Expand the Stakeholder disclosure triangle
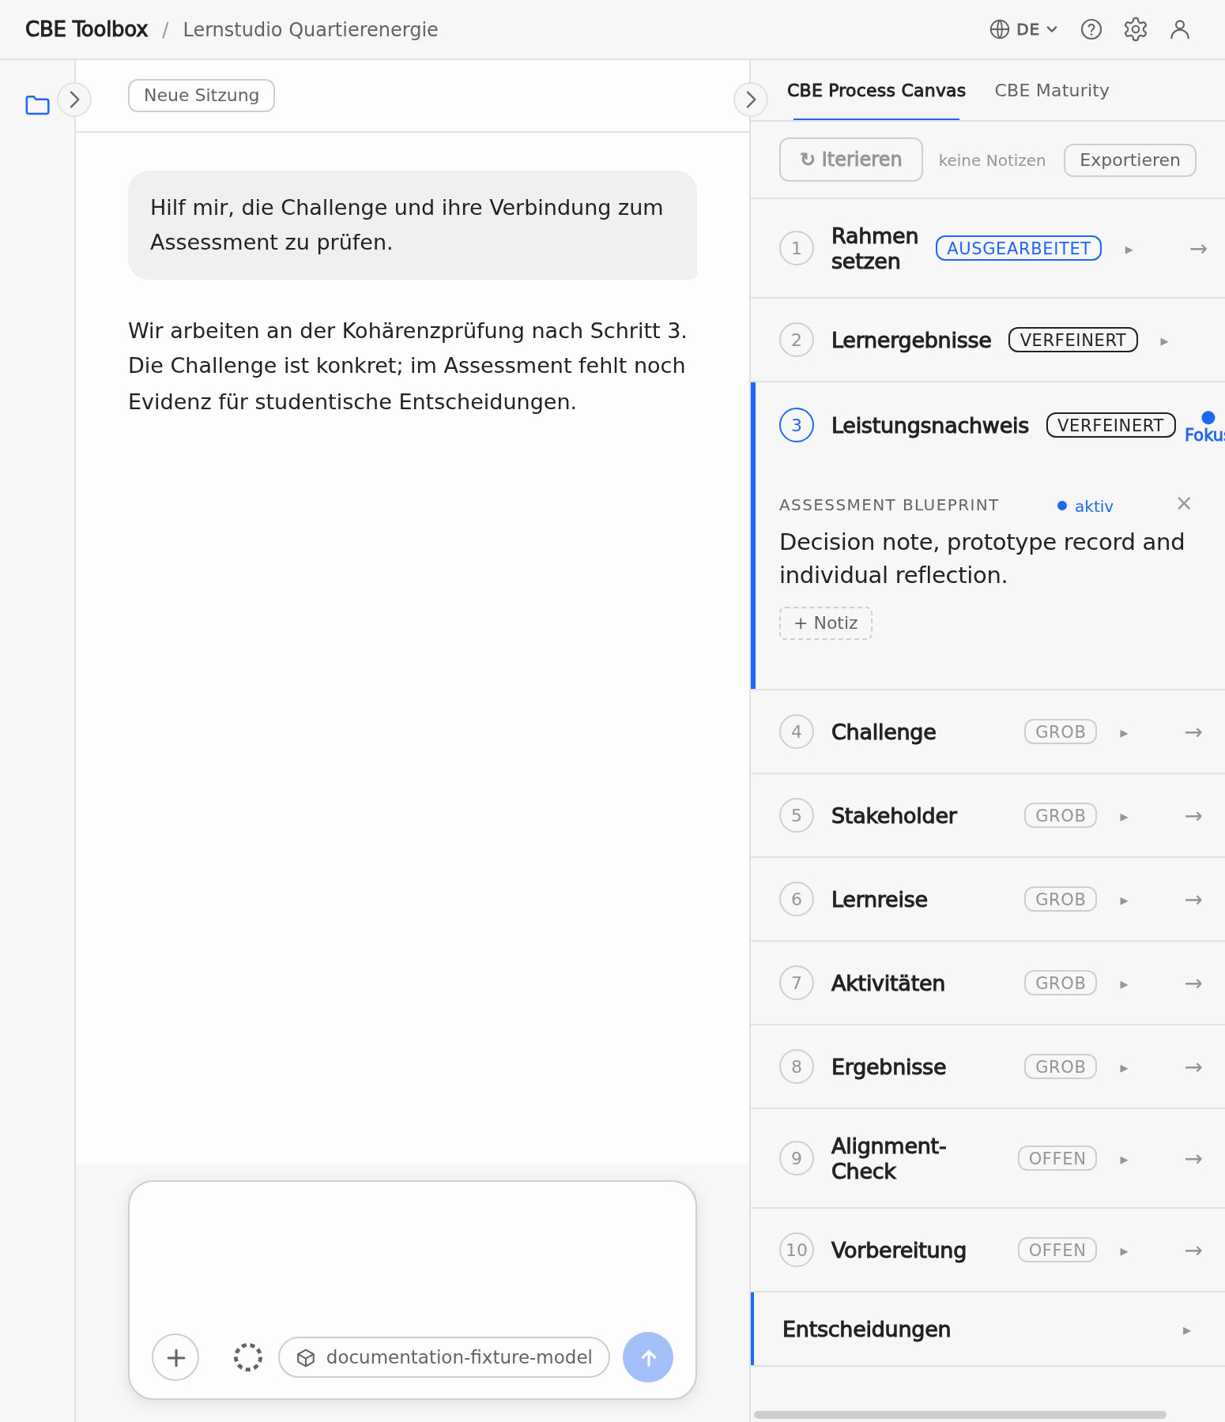 tap(1124, 817)
